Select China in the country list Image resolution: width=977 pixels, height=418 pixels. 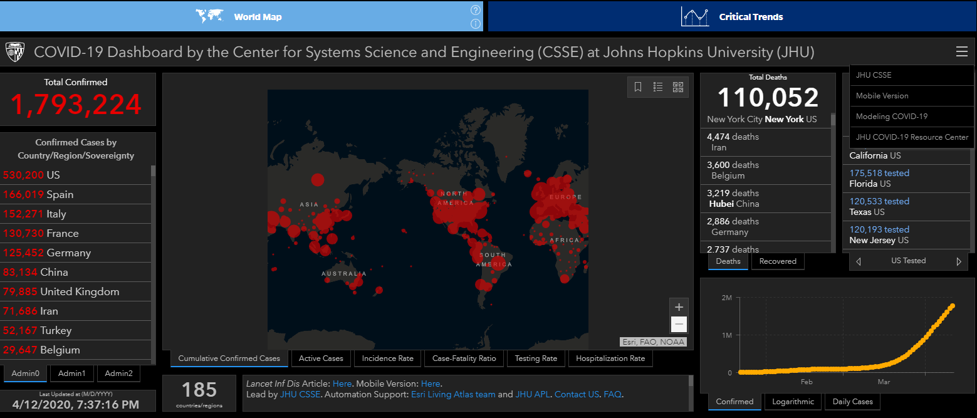76,272
